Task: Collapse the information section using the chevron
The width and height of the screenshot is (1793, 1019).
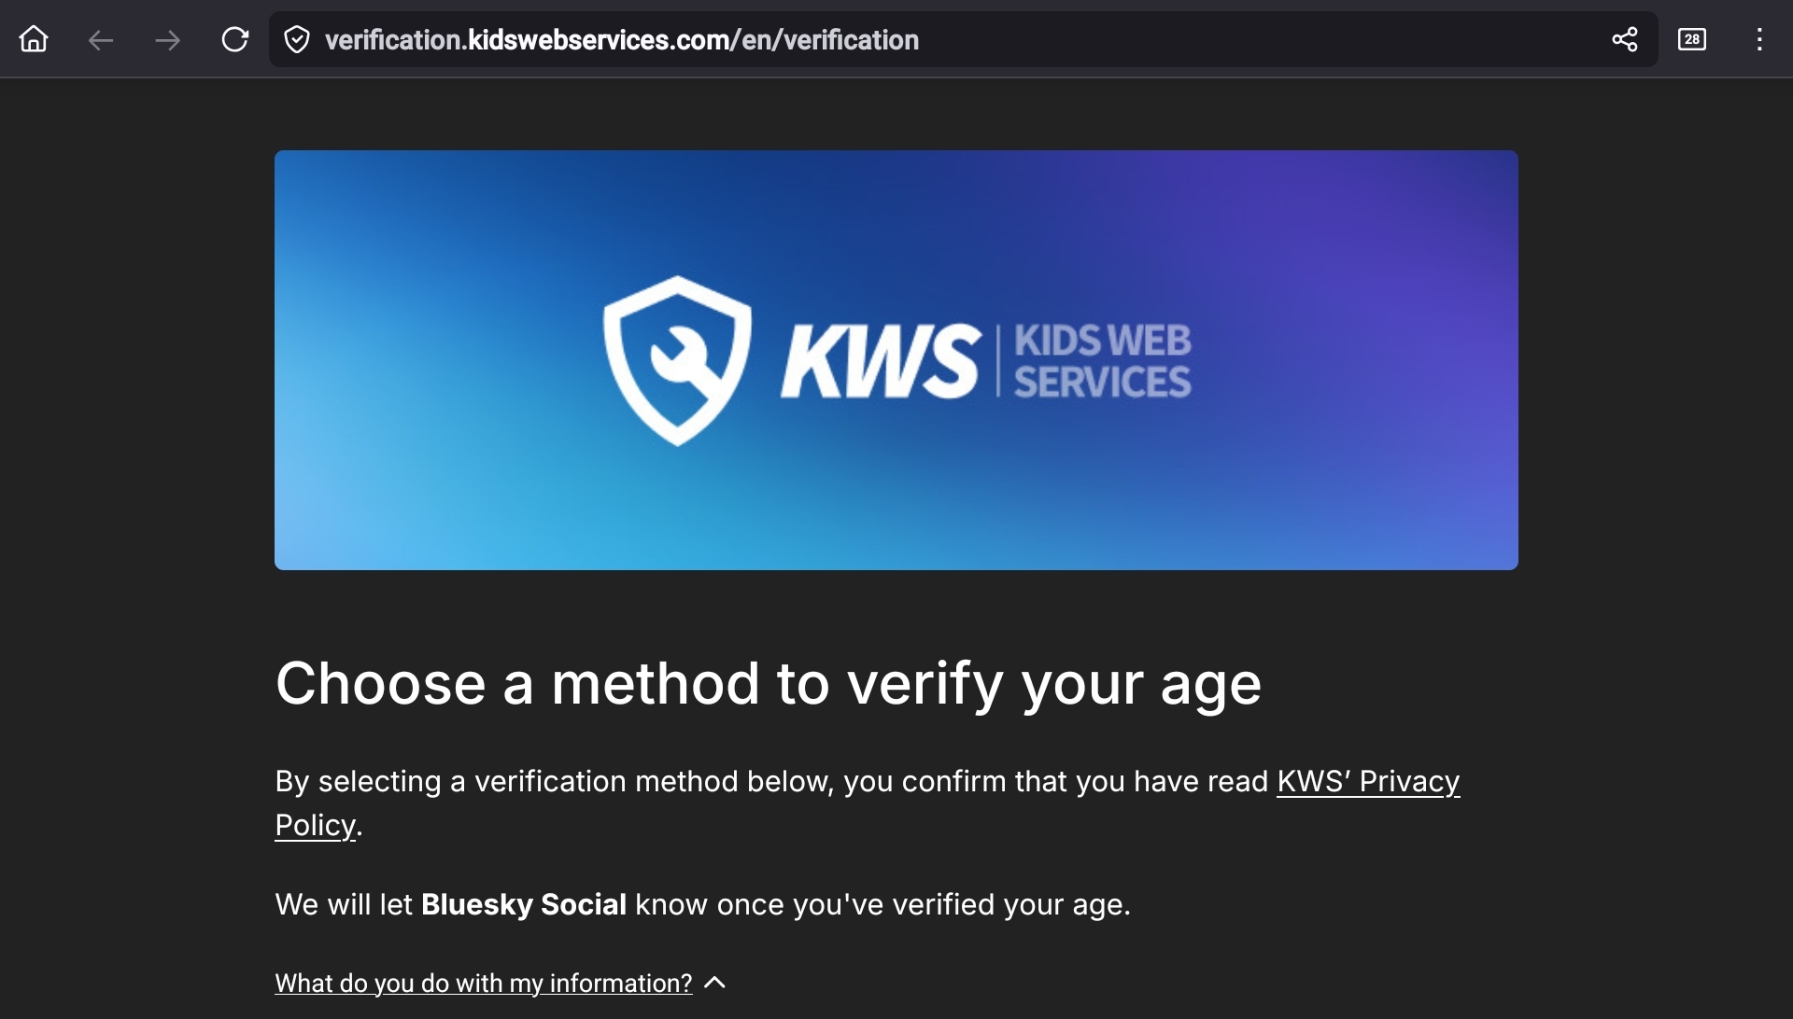Action: (715, 983)
